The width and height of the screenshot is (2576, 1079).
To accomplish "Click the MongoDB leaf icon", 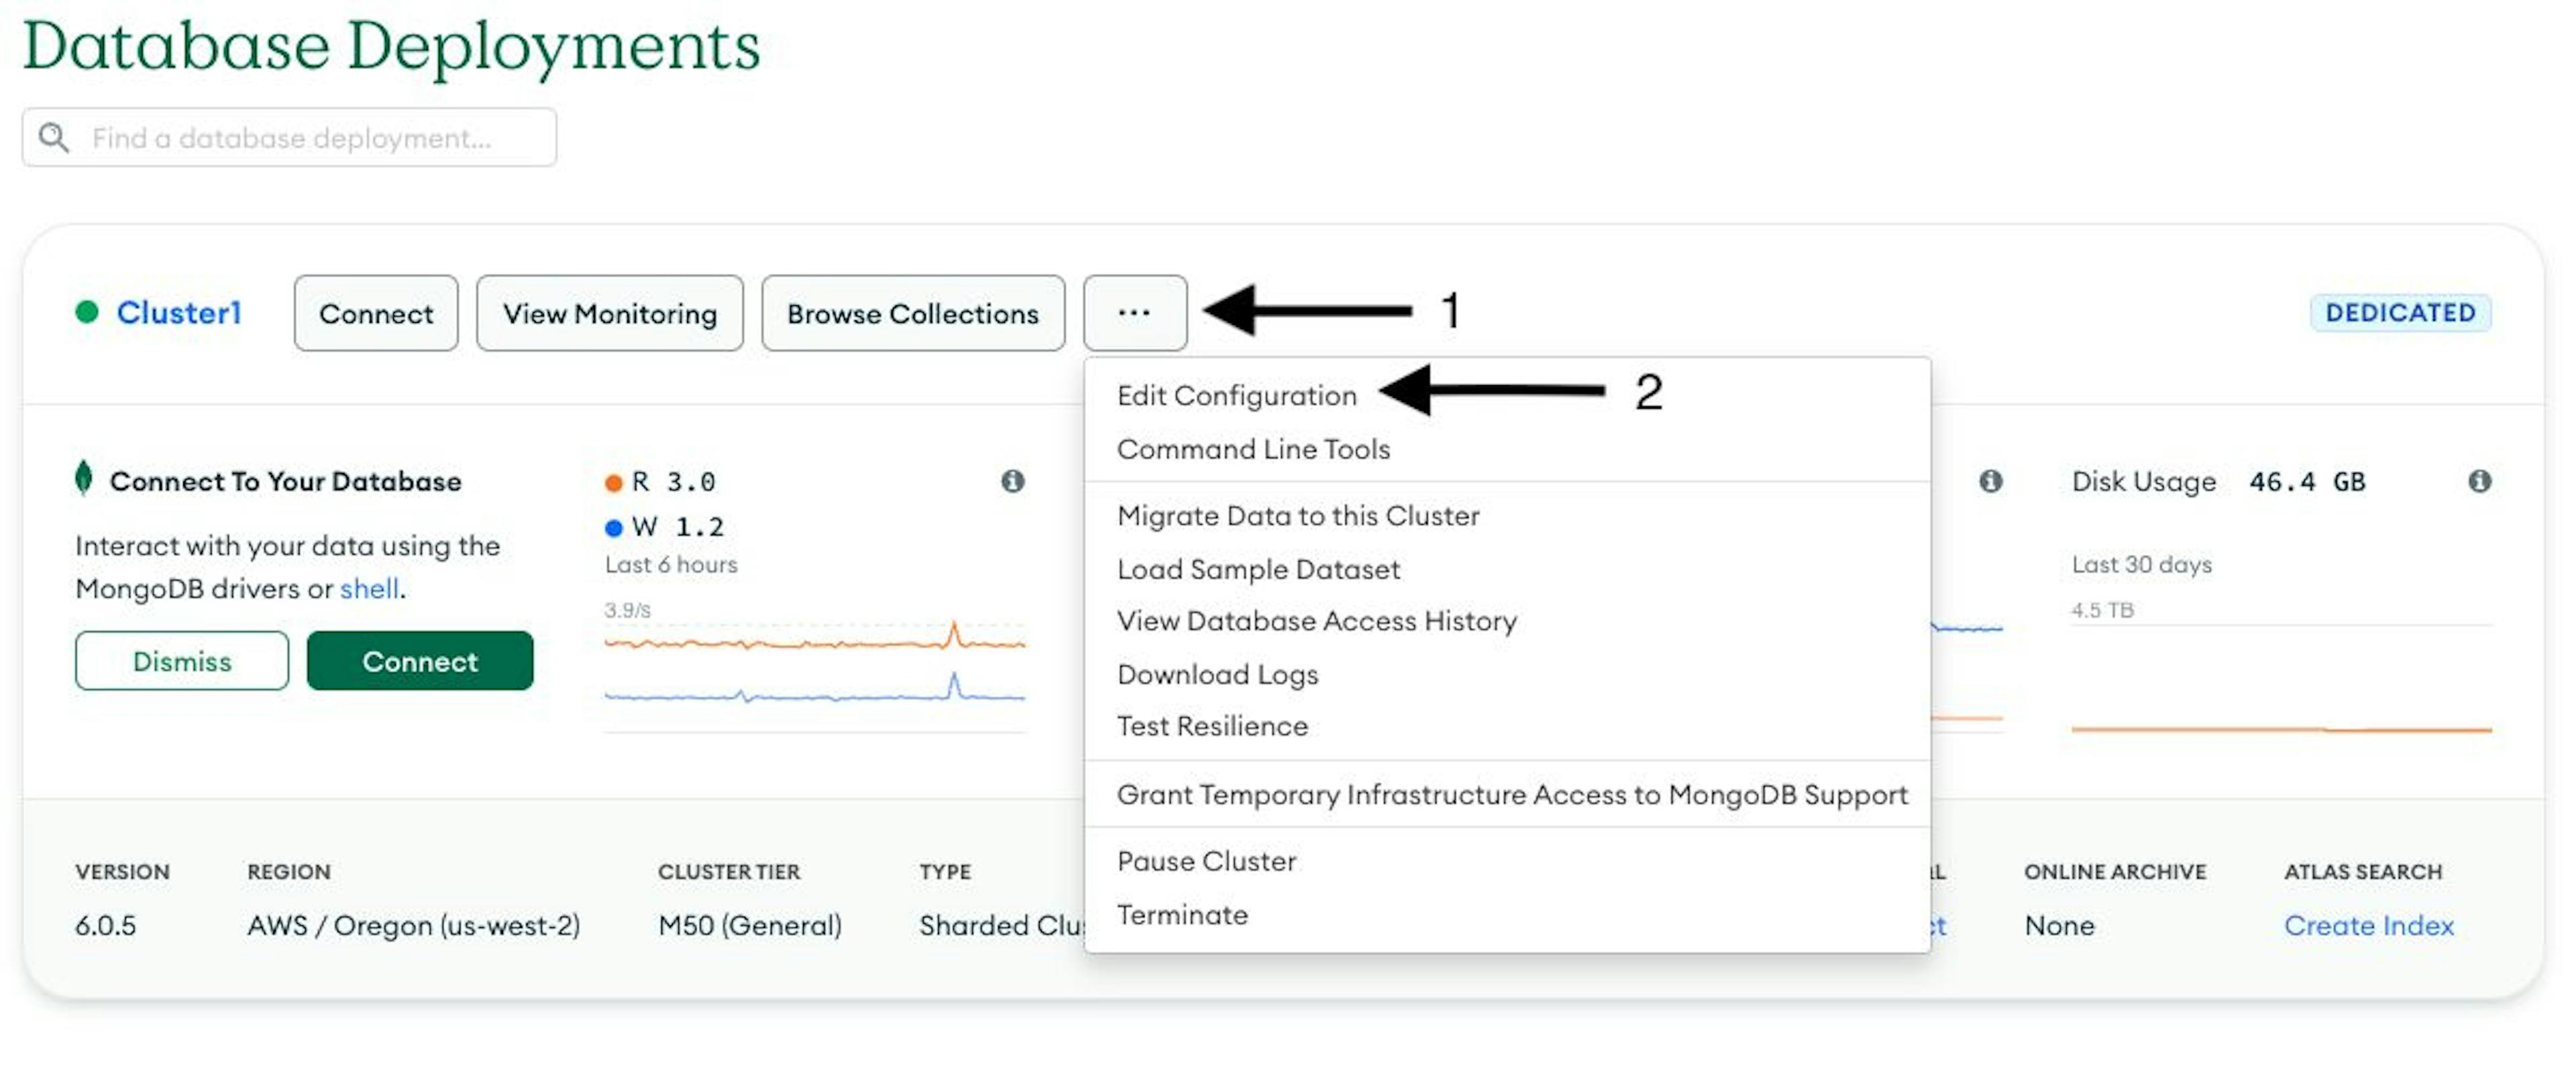I will pos(84,478).
